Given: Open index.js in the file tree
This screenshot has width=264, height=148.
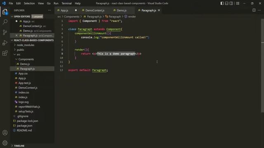Looking at the screenshot, I should click(23, 97).
